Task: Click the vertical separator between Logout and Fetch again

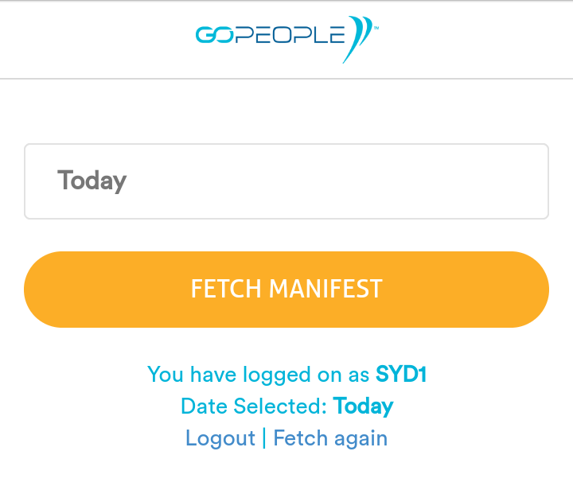Action: tap(264, 437)
